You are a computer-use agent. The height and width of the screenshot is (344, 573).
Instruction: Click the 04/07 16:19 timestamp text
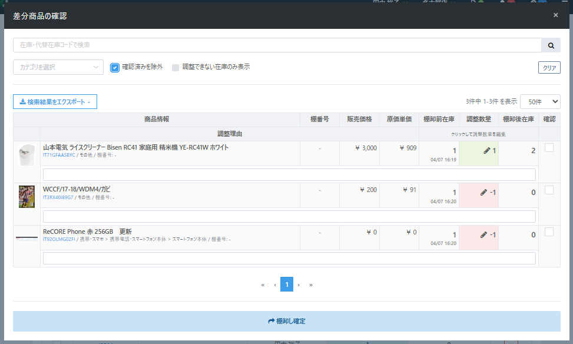pyautogui.click(x=443, y=160)
